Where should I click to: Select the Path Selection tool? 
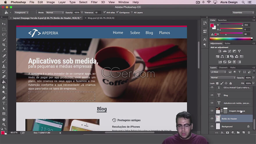4,109
